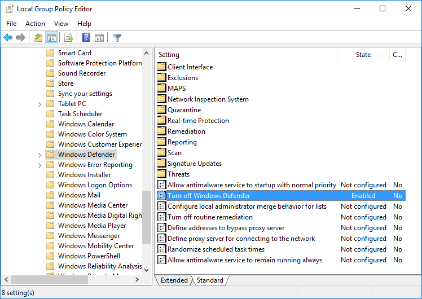Click the tree pane scroll up arrow

click(x=147, y=53)
